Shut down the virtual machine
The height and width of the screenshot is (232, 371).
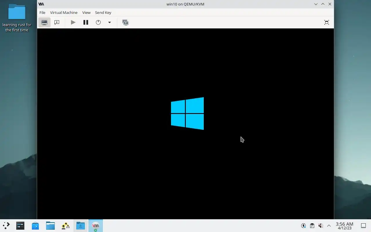tap(98, 22)
